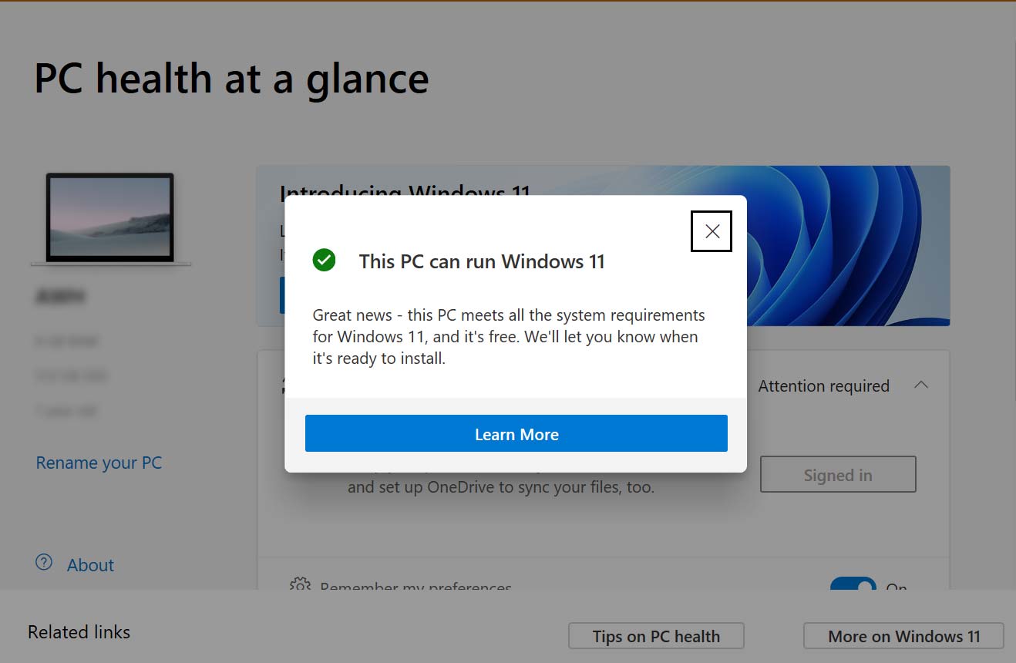The height and width of the screenshot is (663, 1016).
Task: Click the Signed in button
Action: (x=838, y=475)
